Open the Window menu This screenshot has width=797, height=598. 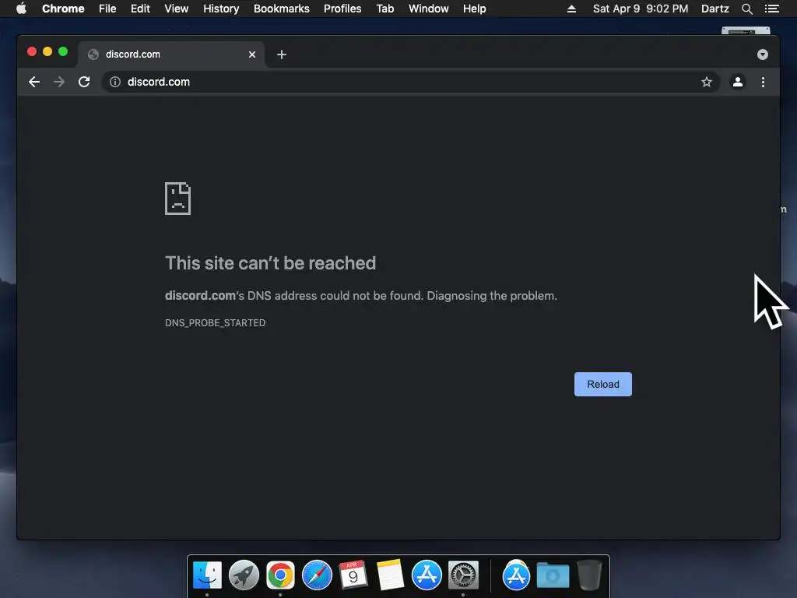(429, 9)
